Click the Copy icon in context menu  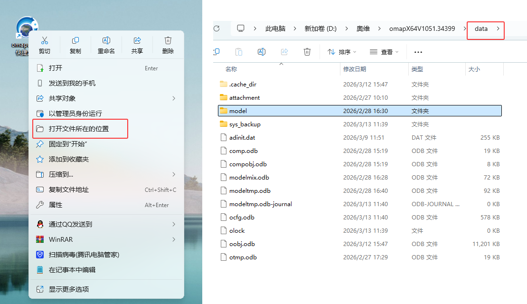pyautogui.click(x=75, y=41)
